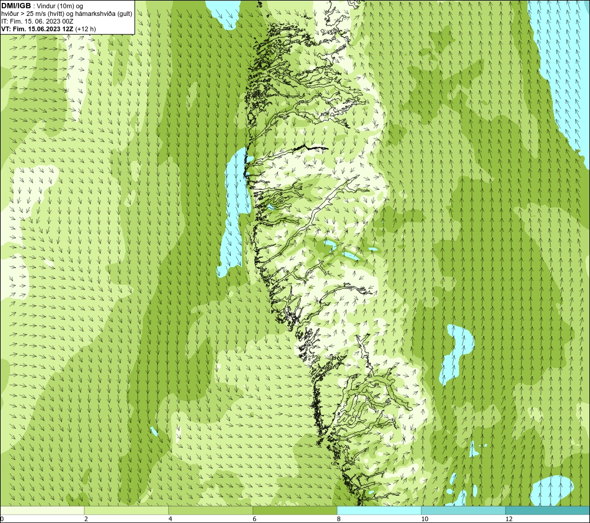Click the 'DMI/IGB : Vindur (10m) og' title line
590x523 pixels.
pos(42,6)
